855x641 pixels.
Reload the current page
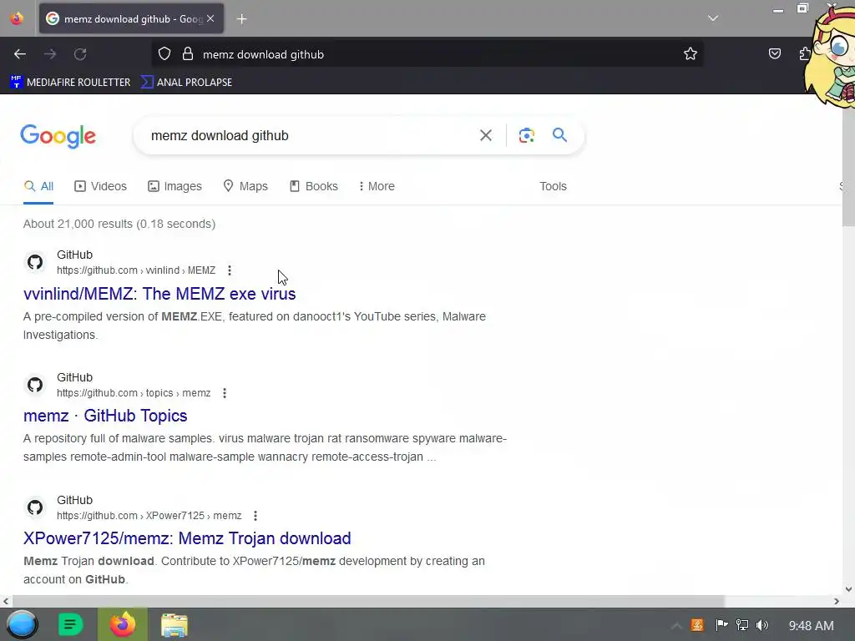80,54
